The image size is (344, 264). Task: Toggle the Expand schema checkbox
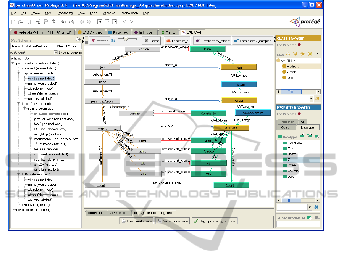[x=56, y=52]
